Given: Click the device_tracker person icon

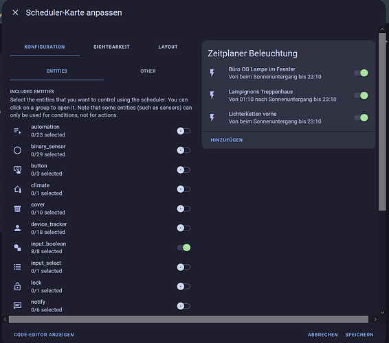Looking at the screenshot, I should click(x=17, y=228).
